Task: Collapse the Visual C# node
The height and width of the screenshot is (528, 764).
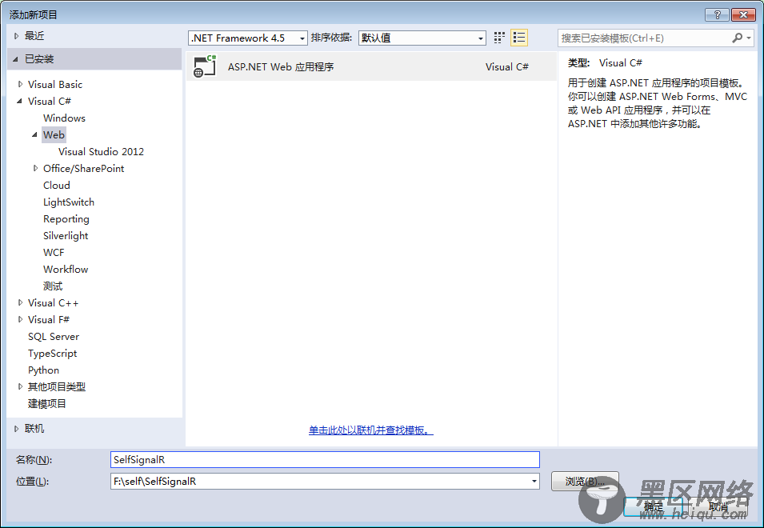Action: [19, 102]
